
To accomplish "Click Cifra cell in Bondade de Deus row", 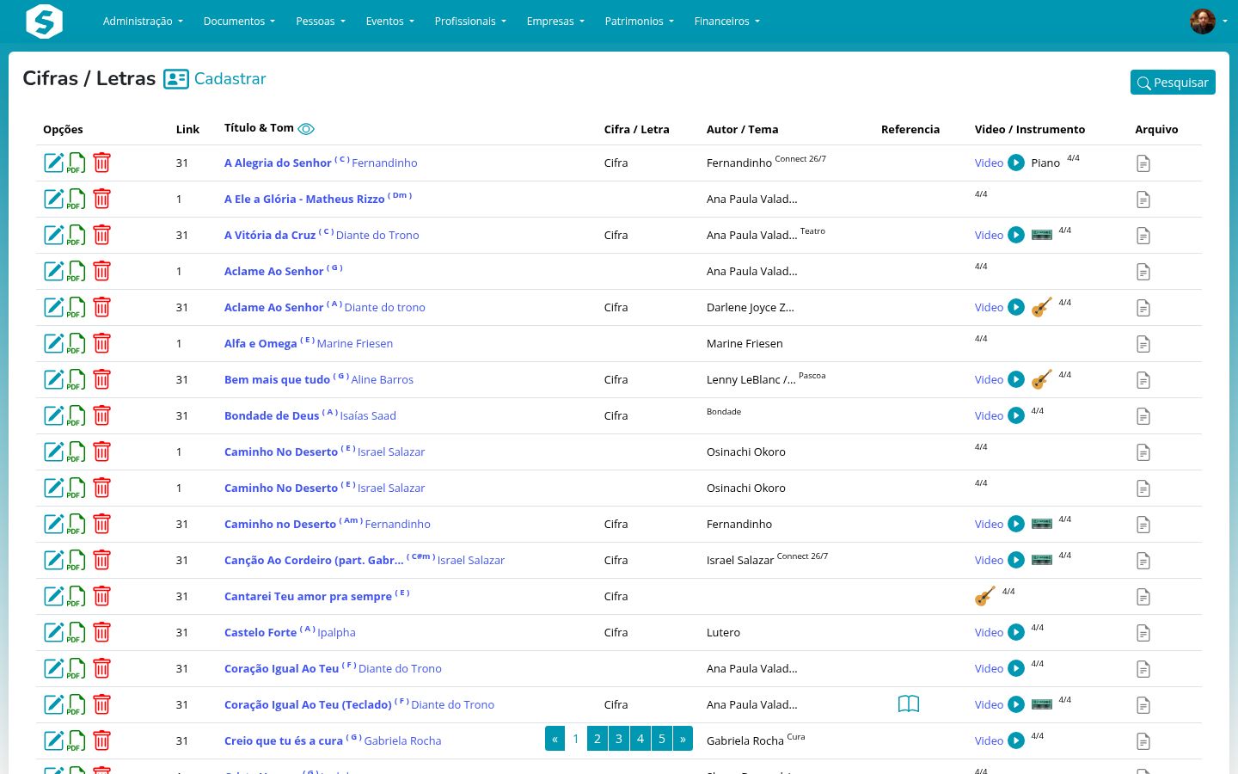I will pyautogui.click(x=616, y=416).
